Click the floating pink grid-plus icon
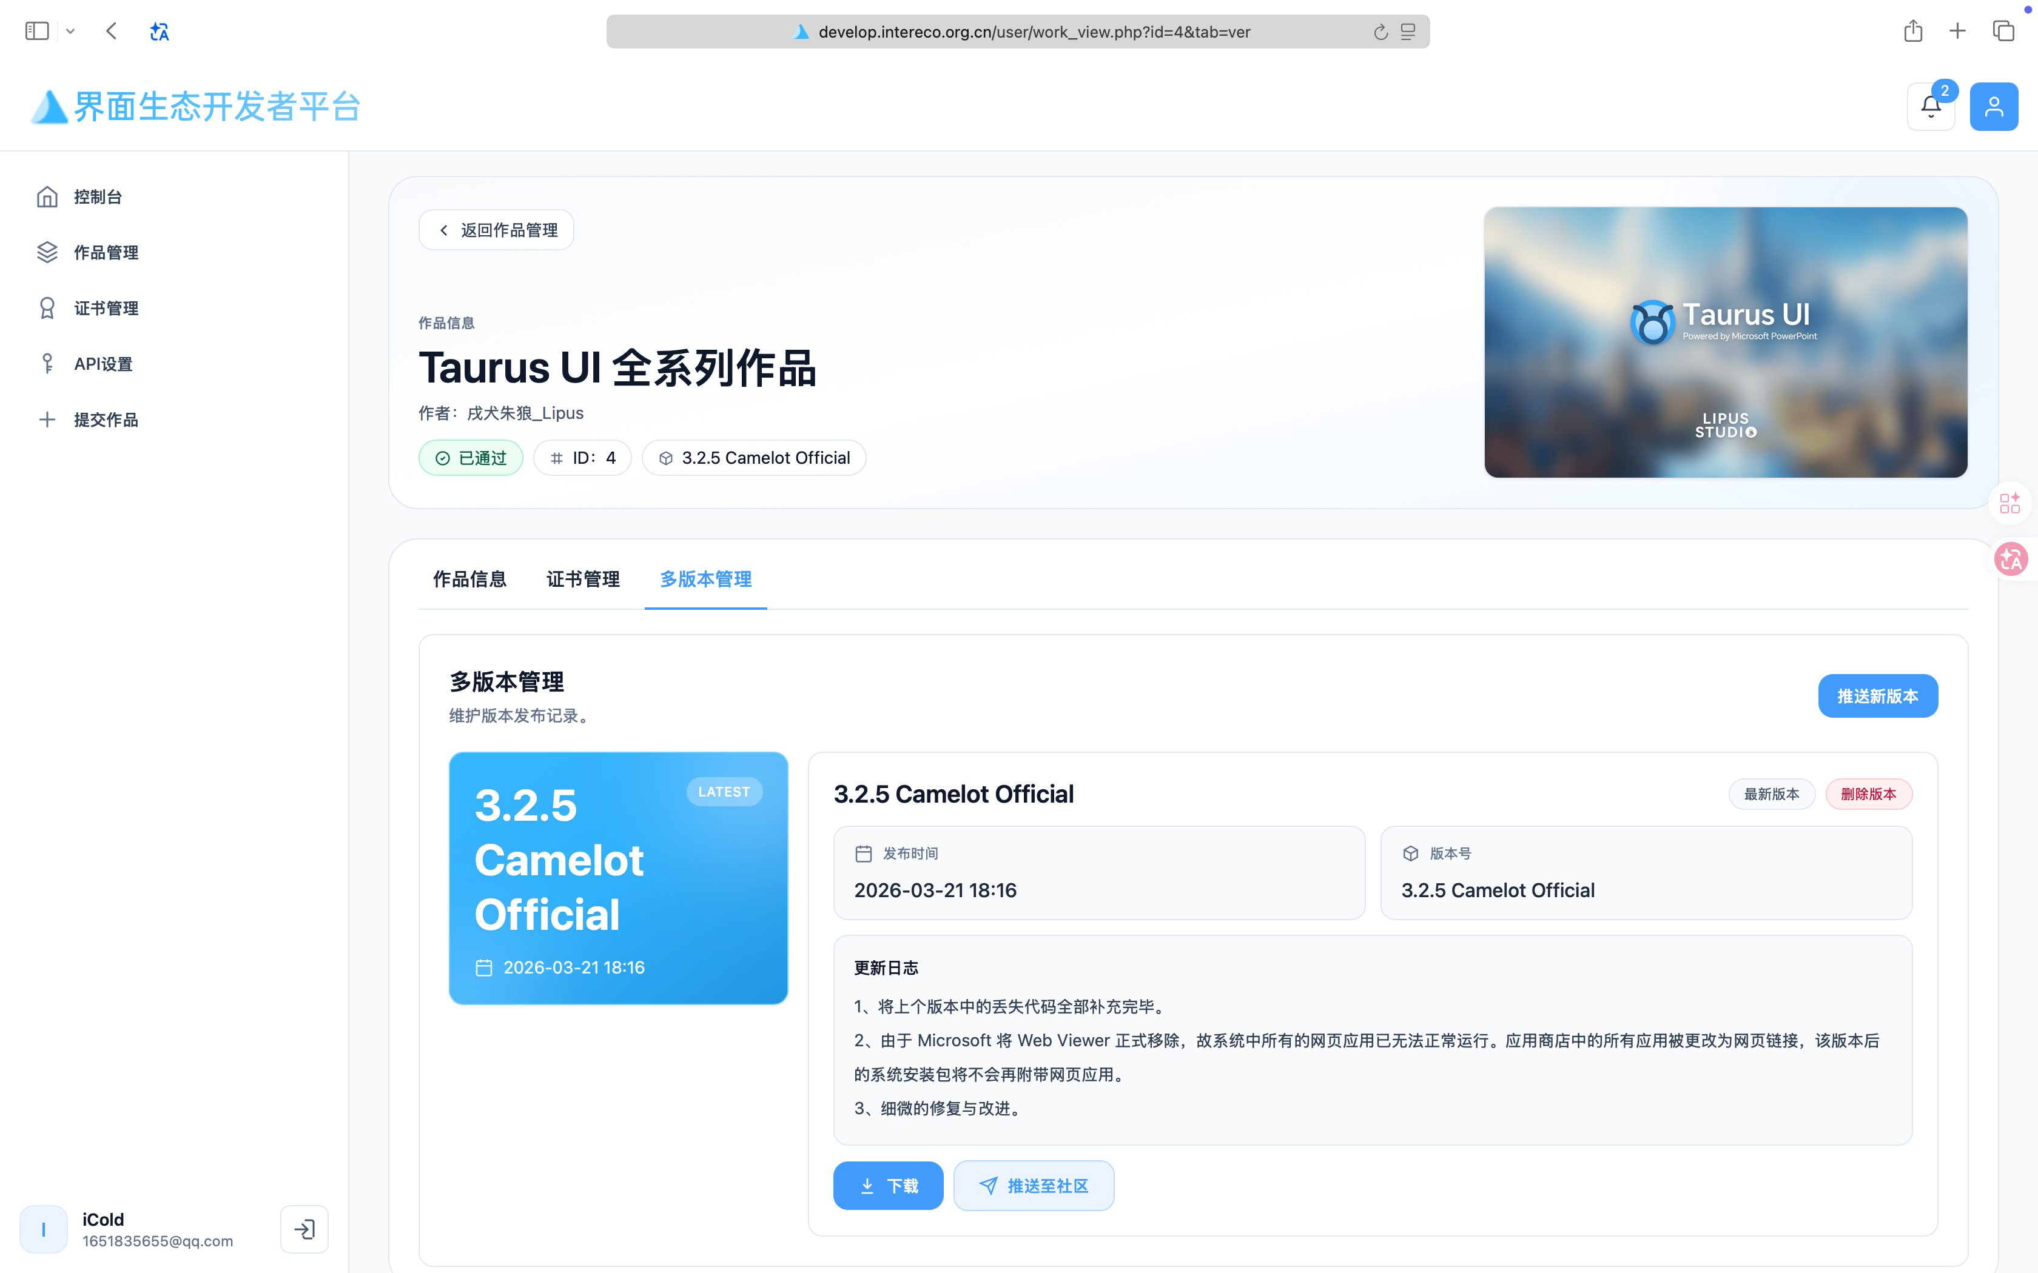The width and height of the screenshot is (2038, 1273). 2009,504
